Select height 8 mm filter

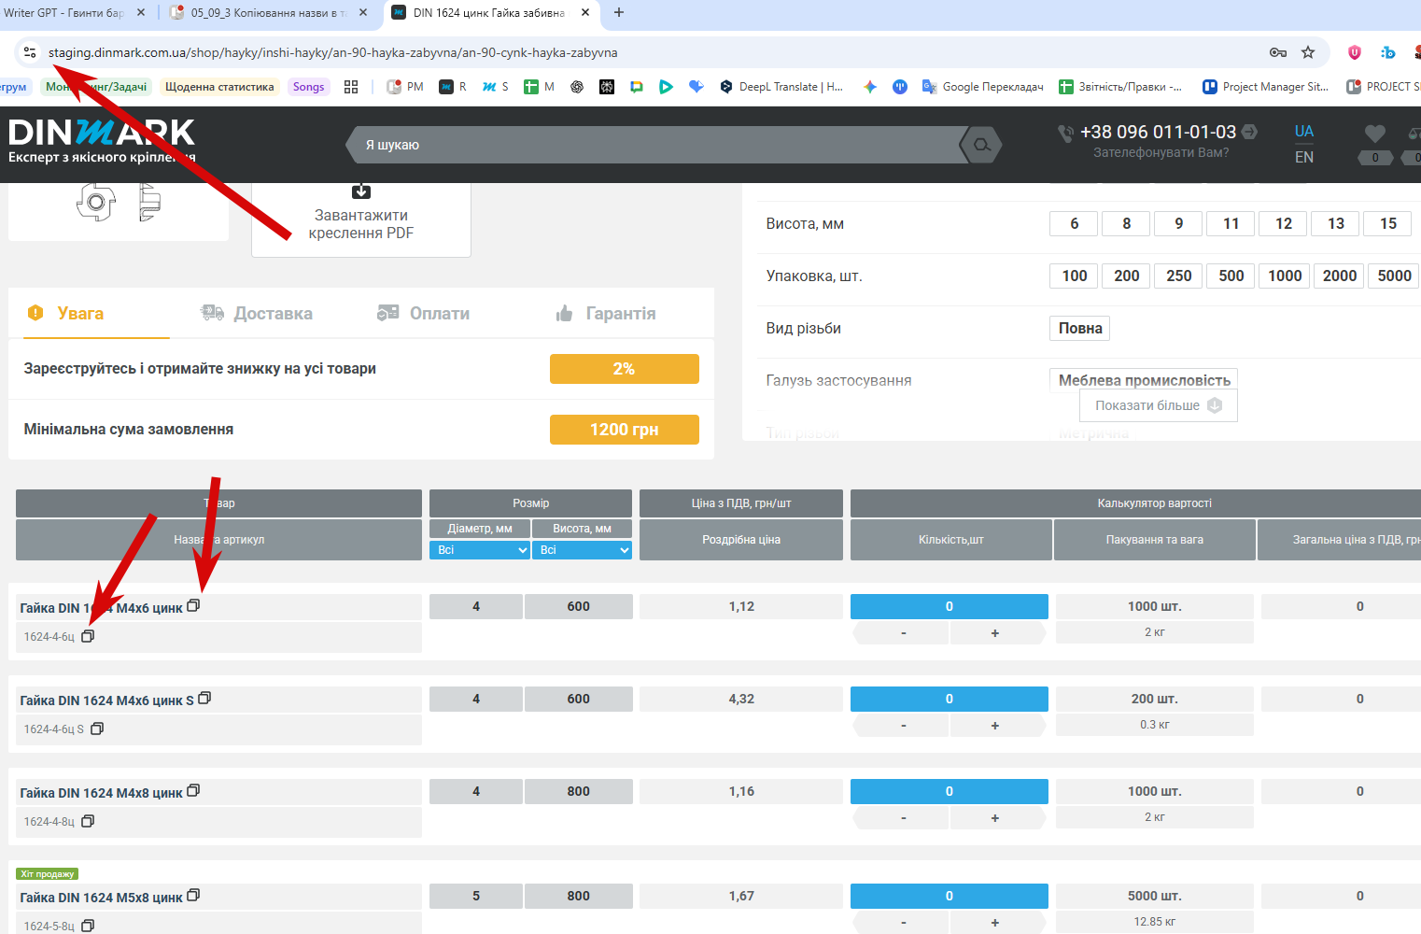pyautogui.click(x=1127, y=223)
